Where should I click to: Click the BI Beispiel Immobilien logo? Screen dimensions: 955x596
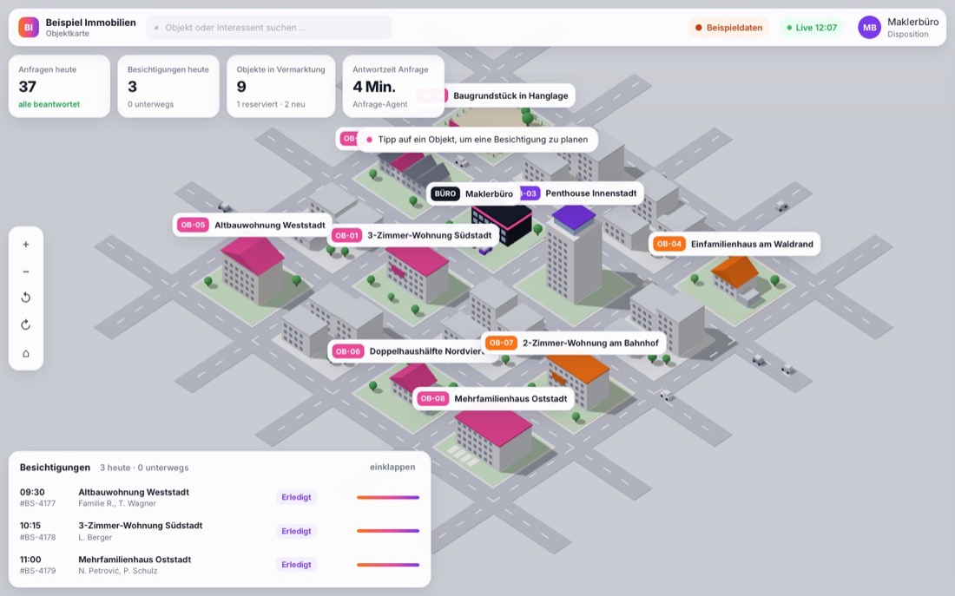29,28
